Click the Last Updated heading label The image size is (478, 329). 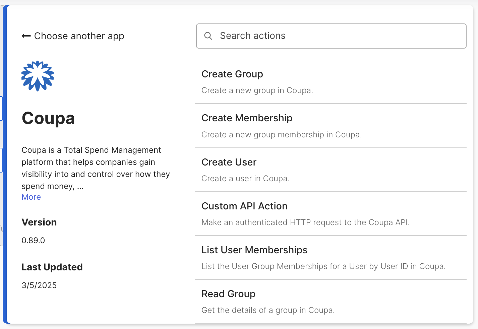tap(52, 267)
